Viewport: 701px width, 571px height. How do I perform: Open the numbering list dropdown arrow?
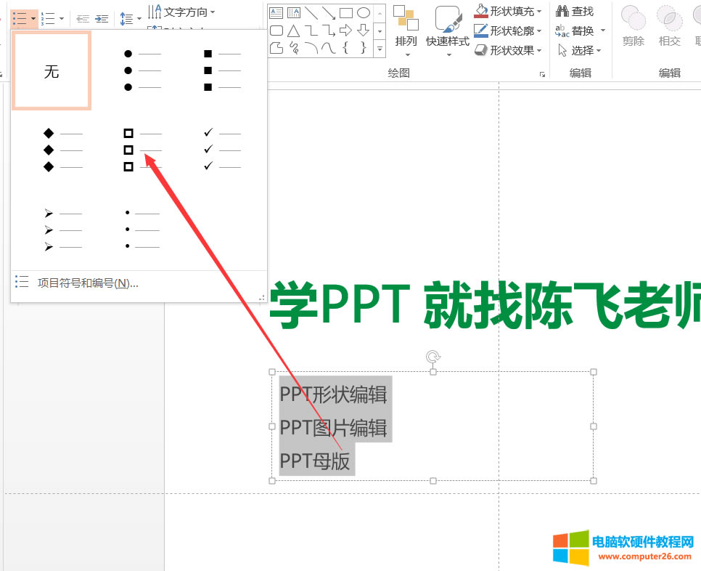click(x=62, y=18)
